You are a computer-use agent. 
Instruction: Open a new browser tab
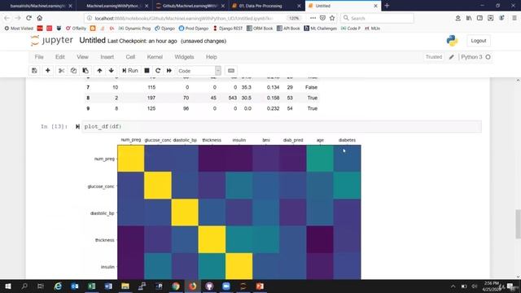click(387, 6)
